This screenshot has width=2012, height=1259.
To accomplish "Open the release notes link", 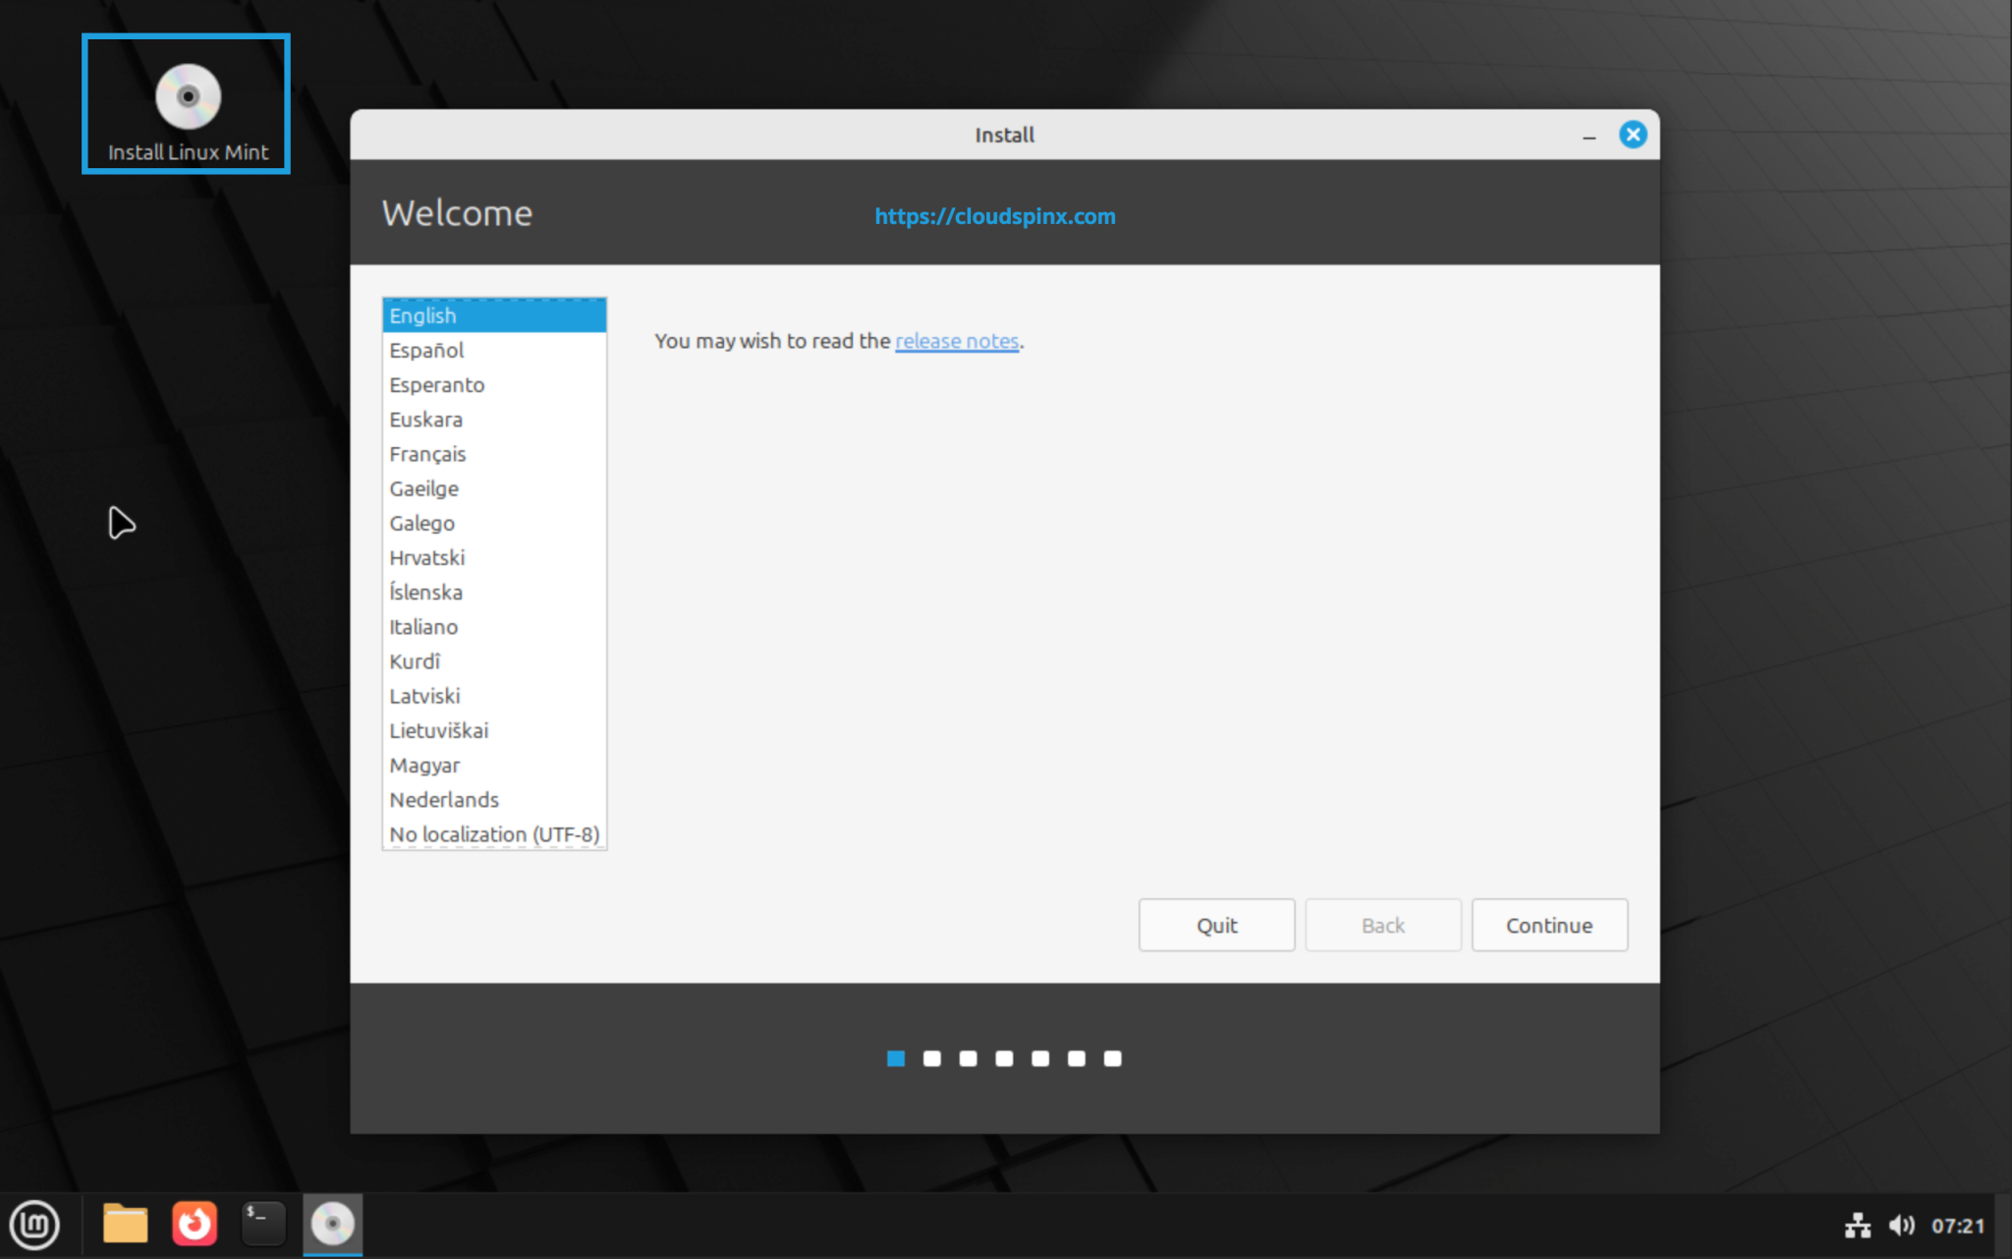I will (x=956, y=341).
